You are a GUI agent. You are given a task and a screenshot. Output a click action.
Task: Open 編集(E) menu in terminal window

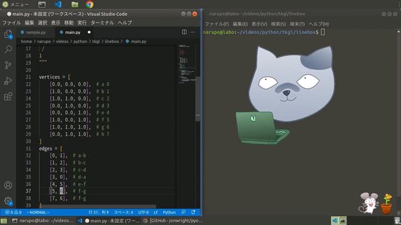tap(240, 24)
